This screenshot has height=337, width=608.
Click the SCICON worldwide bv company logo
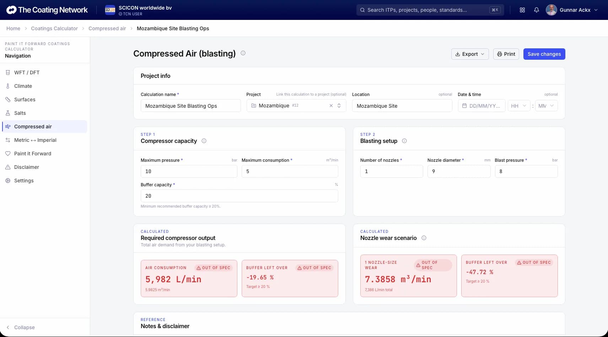(x=110, y=10)
